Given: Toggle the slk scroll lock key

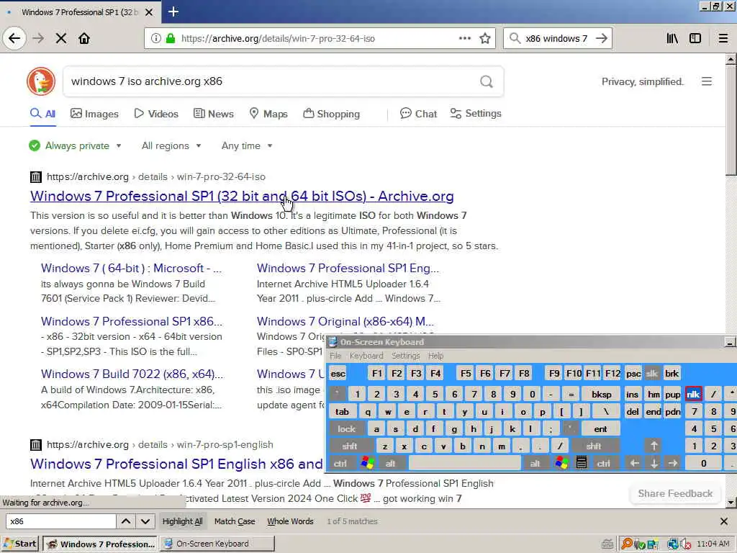Looking at the screenshot, I should 652,374.
